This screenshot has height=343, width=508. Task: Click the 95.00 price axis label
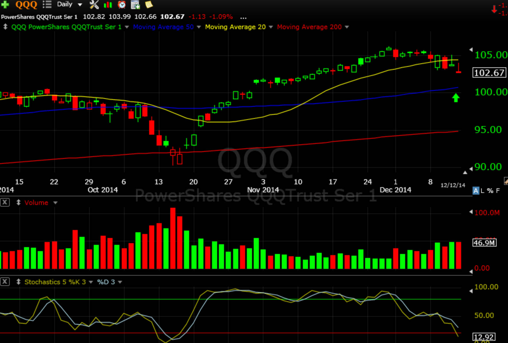click(x=488, y=130)
